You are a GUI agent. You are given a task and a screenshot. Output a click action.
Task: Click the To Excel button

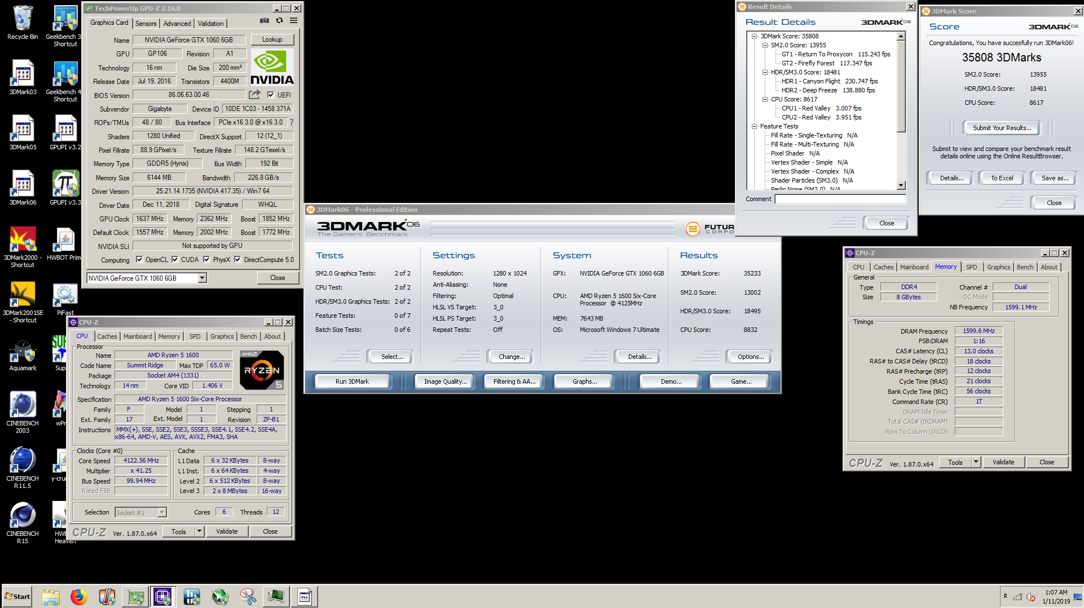1002,178
